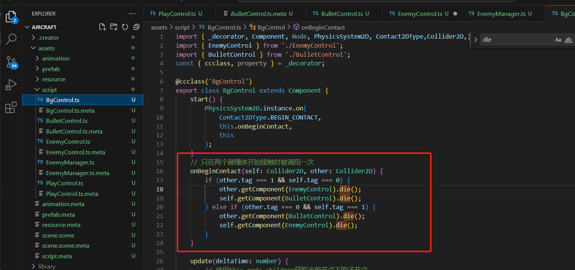Open EnemyManager.ts in file tree
This screenshot has height=270, width=575.
[70, 162]
